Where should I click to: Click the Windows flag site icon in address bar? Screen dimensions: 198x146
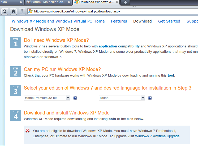click(x=31, y=11)
